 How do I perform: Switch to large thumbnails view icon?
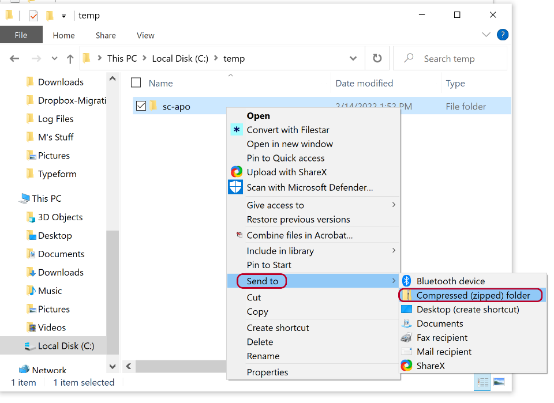[499, 382]
